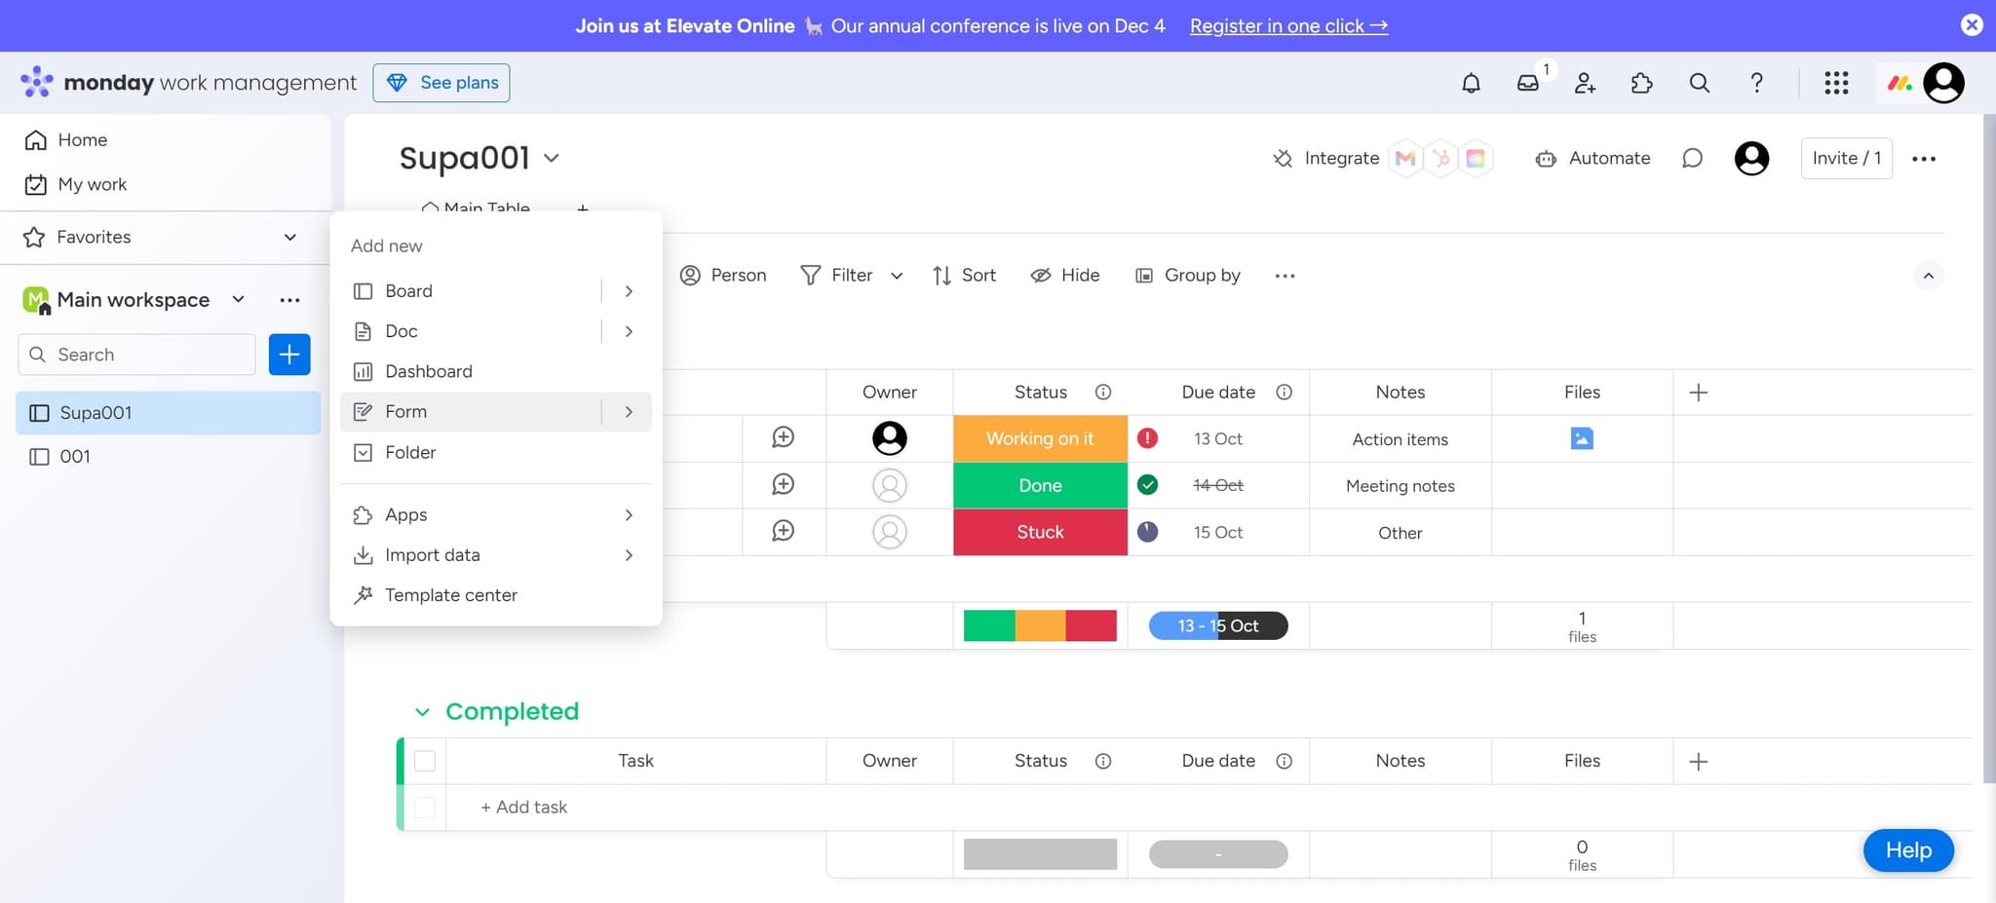Collapse the Completed group chevron
Viewport: 1996px width, 903px height.
pyautogui.click(x=423, y=711)
